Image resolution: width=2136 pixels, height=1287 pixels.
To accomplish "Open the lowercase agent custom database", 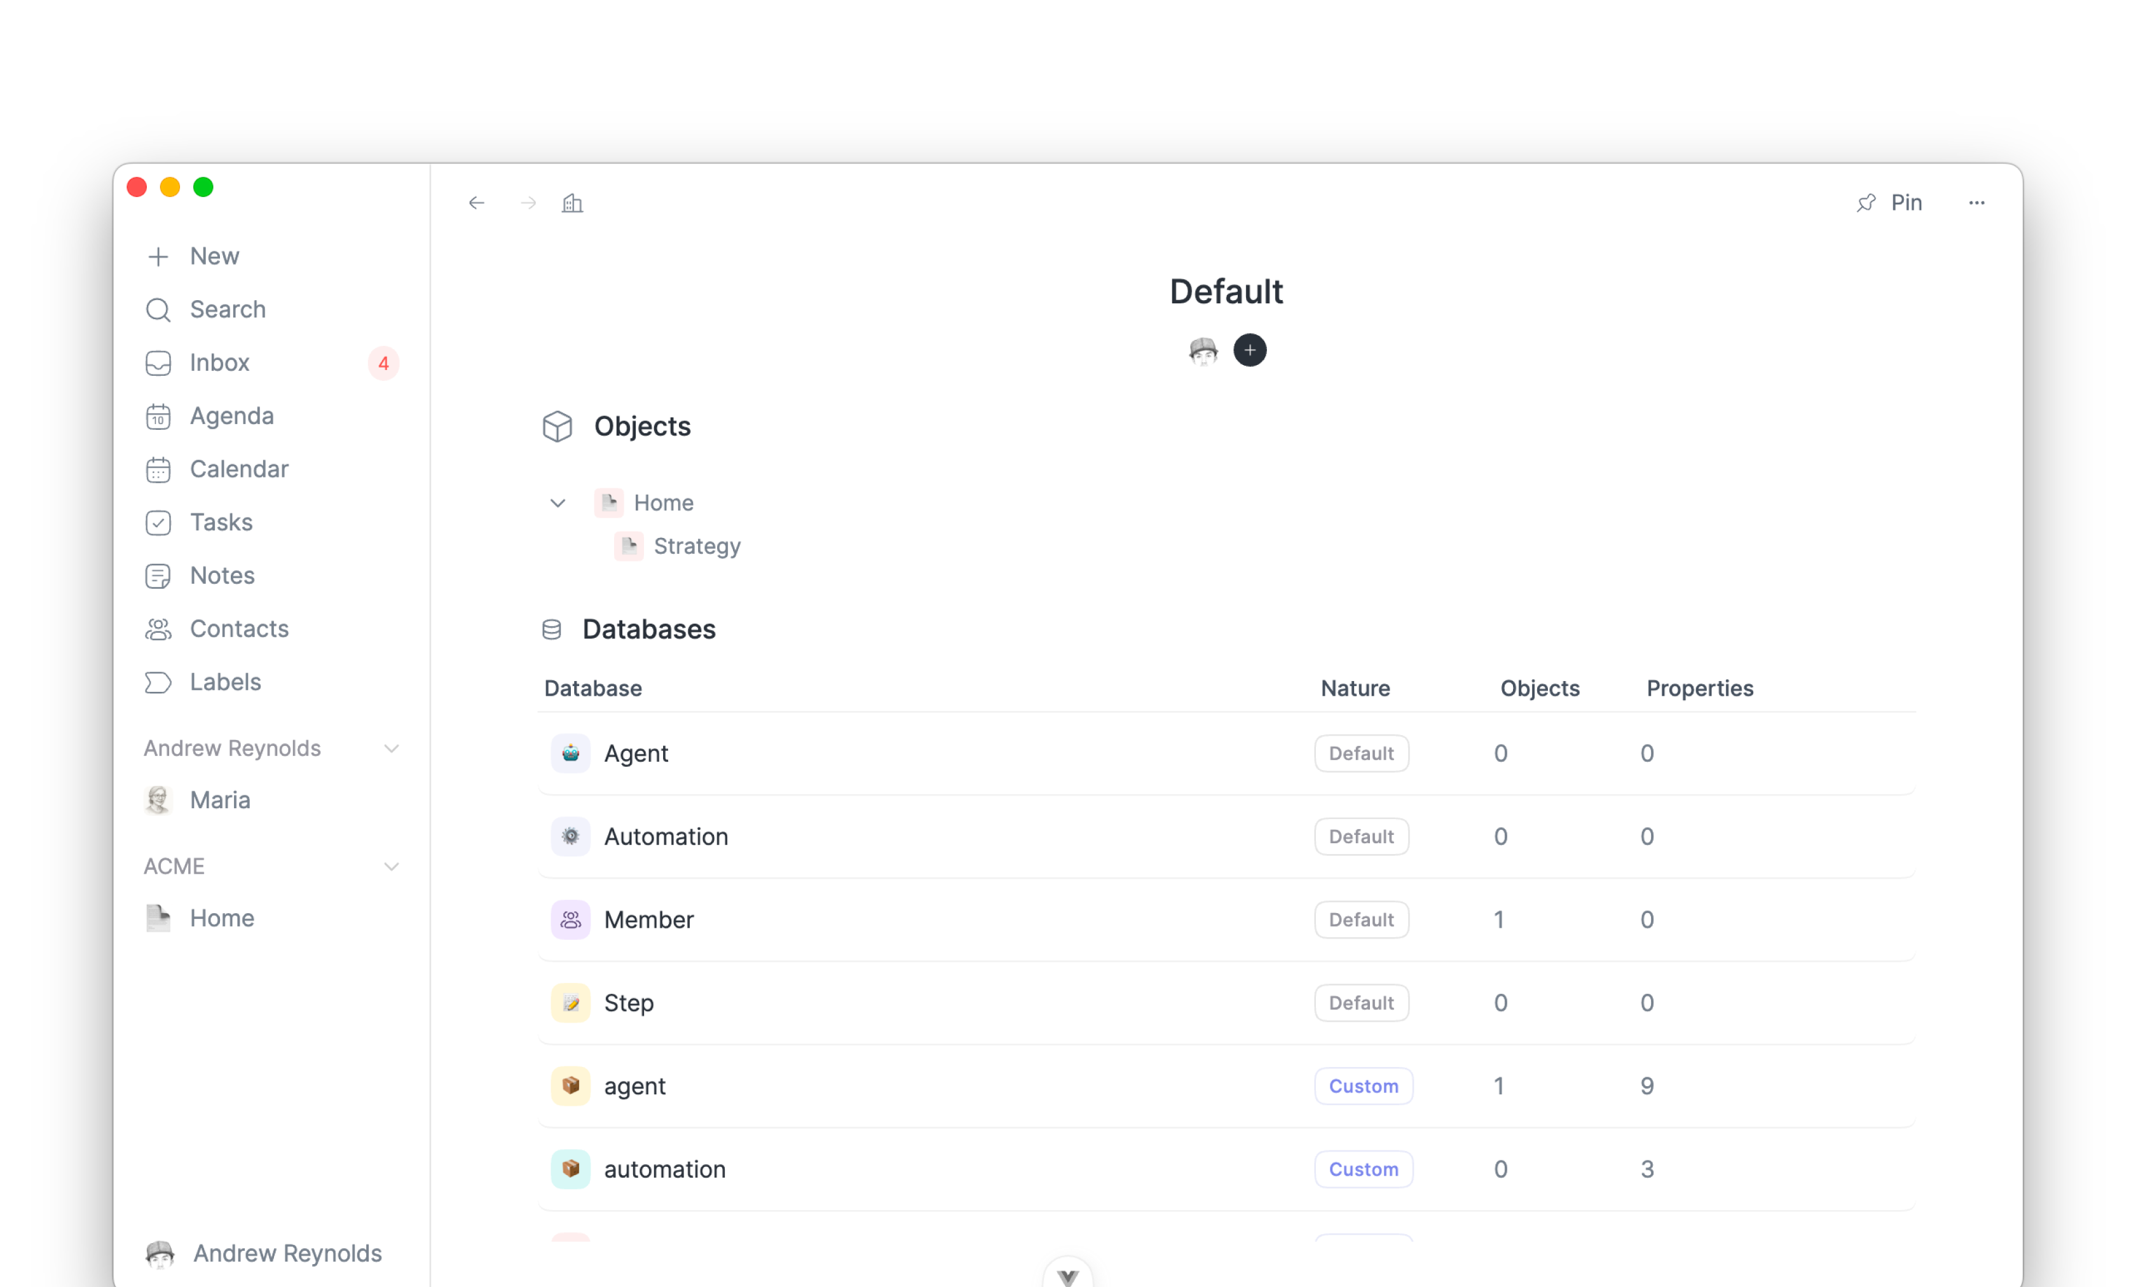I will [x=634, y=1087].
